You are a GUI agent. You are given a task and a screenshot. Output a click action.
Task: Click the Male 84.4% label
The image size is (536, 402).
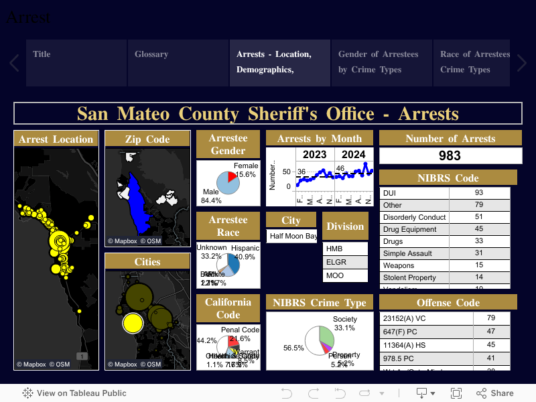pos(211,196)
